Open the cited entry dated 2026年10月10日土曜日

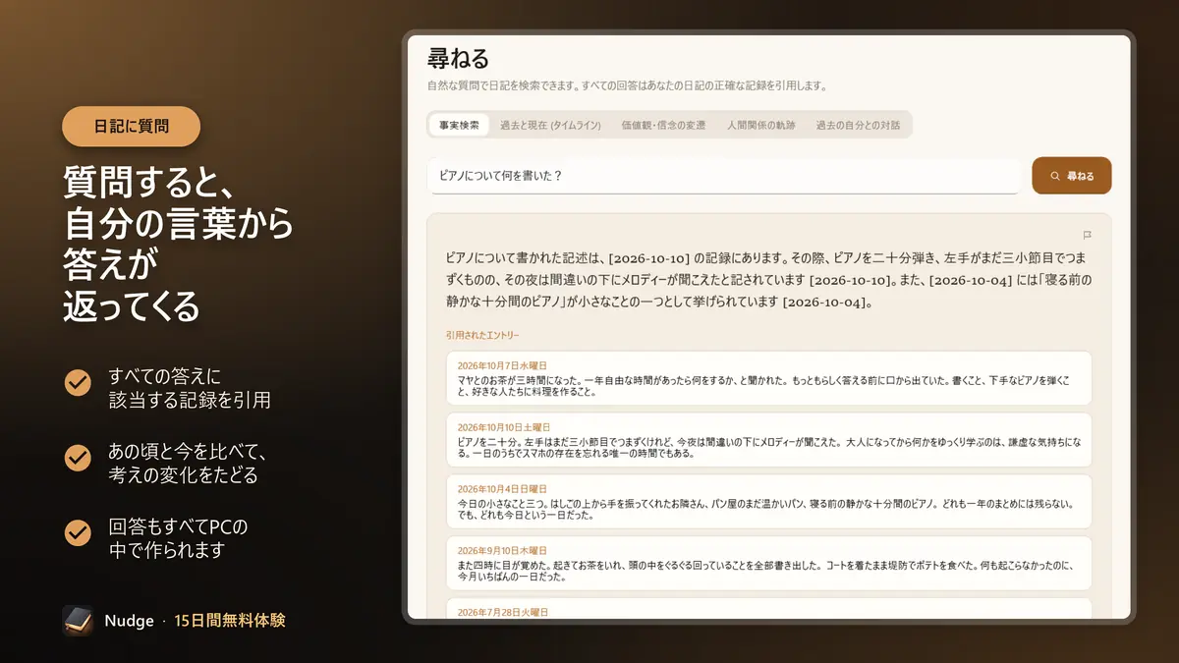click(x=768, y=440)
